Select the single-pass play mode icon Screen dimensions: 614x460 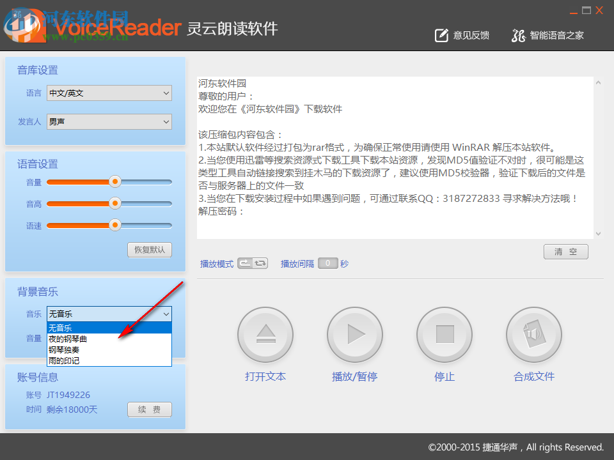[246, 263]
